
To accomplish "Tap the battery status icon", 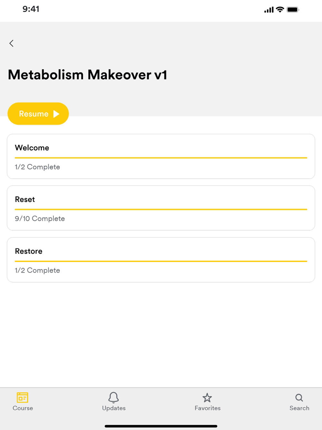I will [x=293, y=10].
